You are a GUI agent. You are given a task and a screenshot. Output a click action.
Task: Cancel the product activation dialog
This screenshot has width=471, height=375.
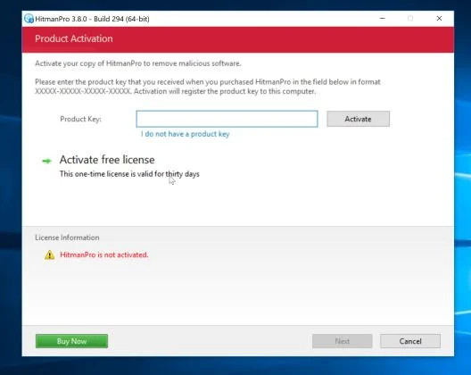(410, 341)
